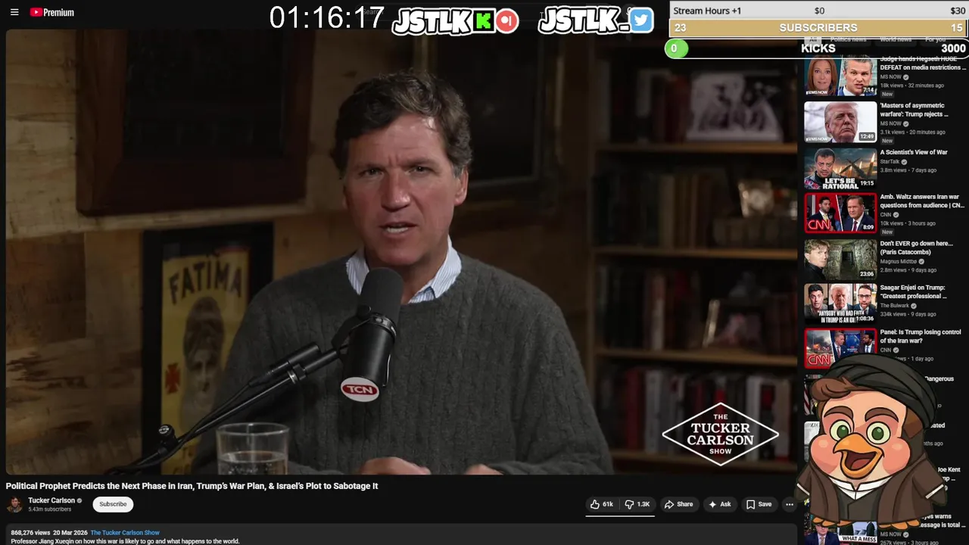969x545 pixels.
Task: Expand the description starting 'Professor Jiang Xueqin'
Action: pyautogui.click(x=125, y=541)
